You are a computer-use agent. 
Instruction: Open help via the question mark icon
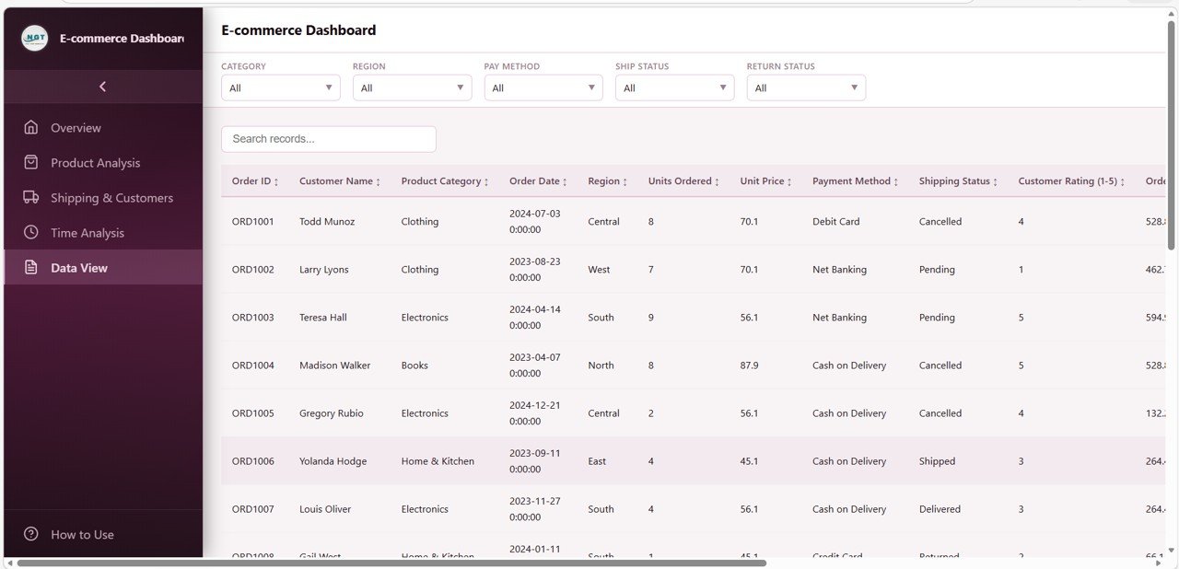[29, 534]
